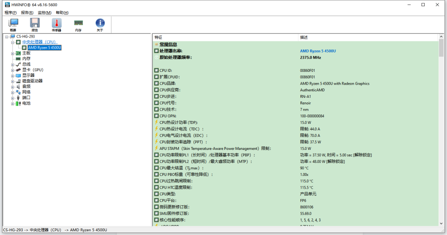Click the 特征 column header
The width and height of the screenshot is (447, 235).
(x=225, y=37)
